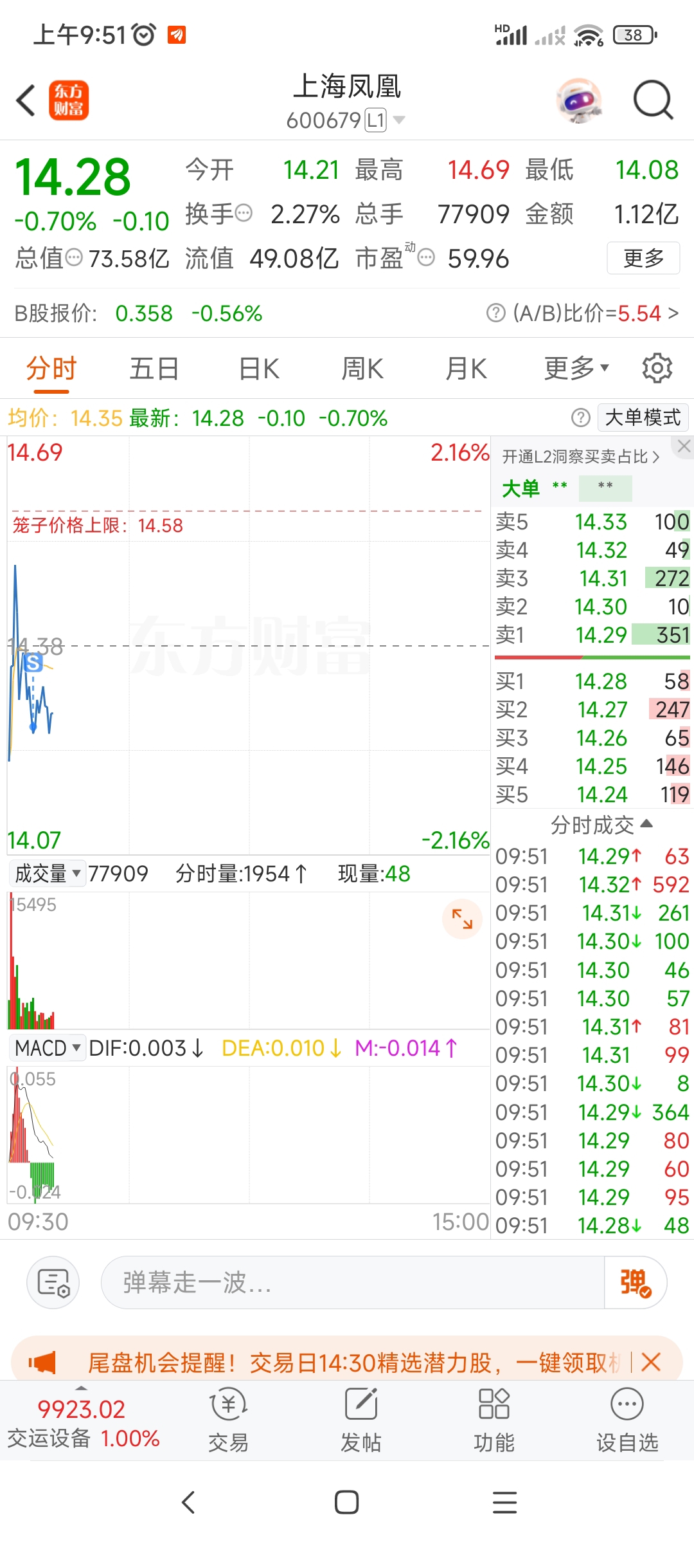Tap Android system back button
This screenshot has width=694, height=1544.
[x=188, y=1503]
